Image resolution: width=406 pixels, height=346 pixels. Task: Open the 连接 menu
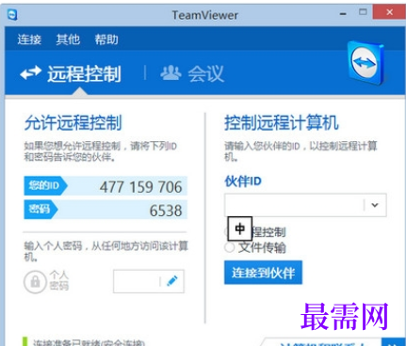(29, 39)
